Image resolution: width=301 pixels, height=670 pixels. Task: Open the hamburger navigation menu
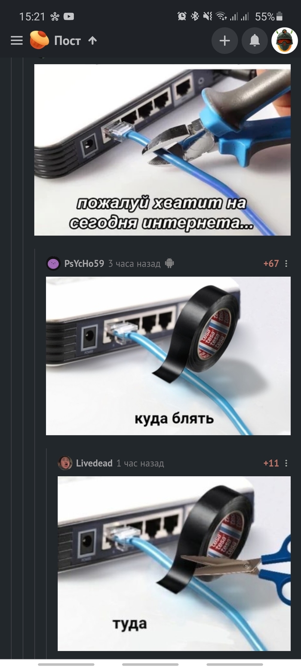click(17, 40)
